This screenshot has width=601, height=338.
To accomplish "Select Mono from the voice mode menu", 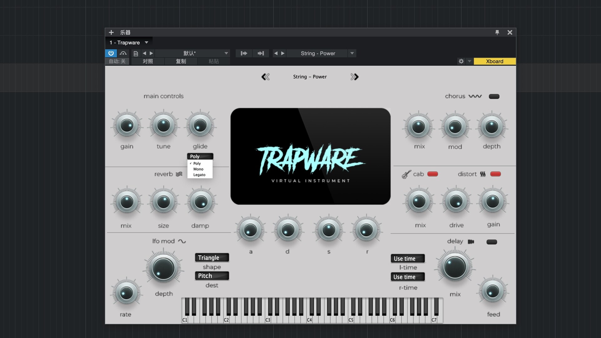I will (x=198, y=169).
